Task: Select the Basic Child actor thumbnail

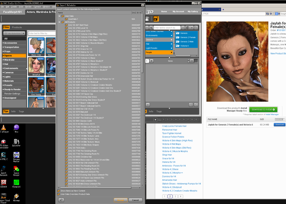Action: (36, 47)
